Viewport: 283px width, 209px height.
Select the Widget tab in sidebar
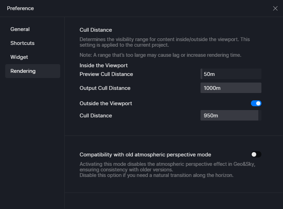[19, 57]
